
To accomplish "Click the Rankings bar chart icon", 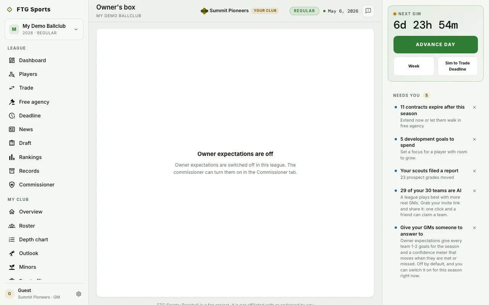I will tap(12, 157).
